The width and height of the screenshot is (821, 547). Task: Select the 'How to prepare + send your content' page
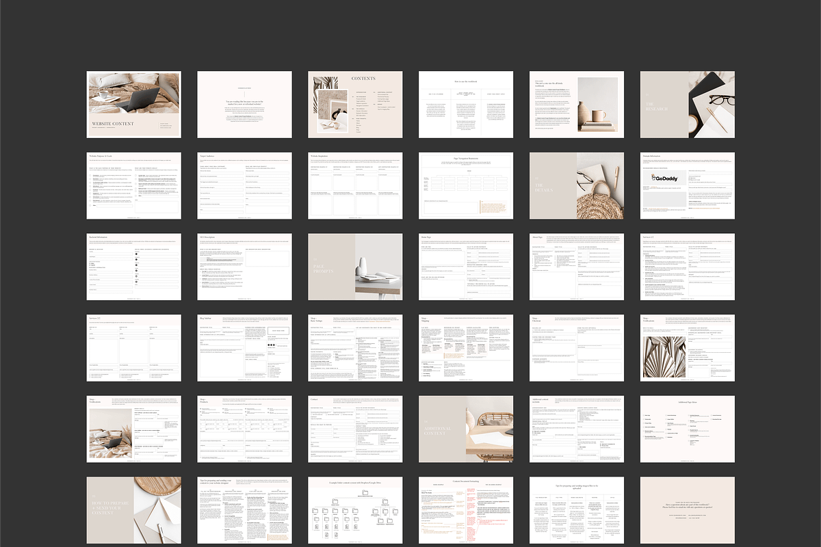pyautogui.click(x=134, y=511)
